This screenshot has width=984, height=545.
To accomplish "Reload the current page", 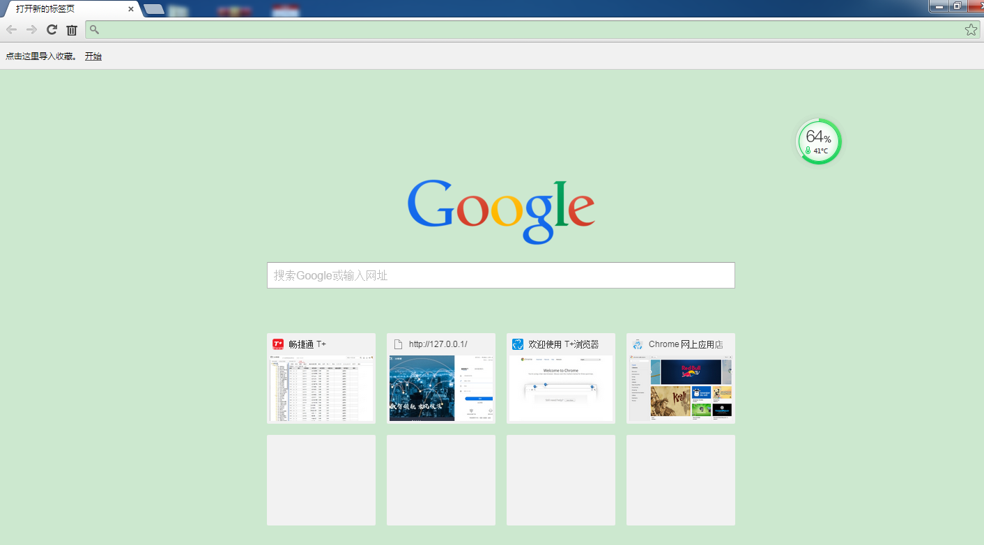I will (x=52, y=29).
